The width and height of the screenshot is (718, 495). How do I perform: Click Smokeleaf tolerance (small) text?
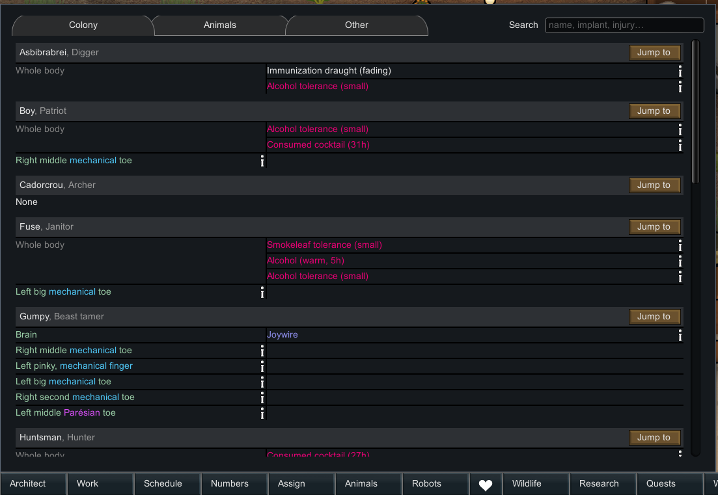pyautogui.click(x=324, y=245)
